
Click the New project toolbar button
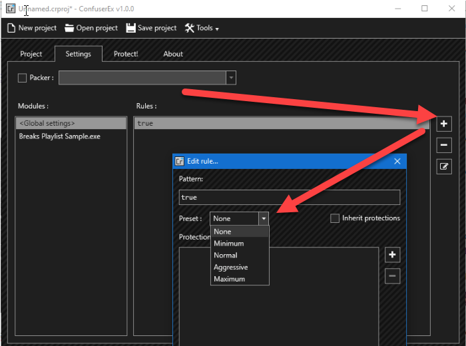click(x=32, y=28)
